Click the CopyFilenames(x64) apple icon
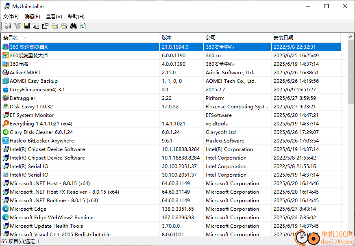 (5, 90)
